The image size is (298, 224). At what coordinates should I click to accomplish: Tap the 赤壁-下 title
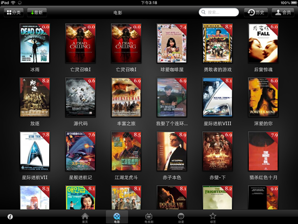click(x=218, y=178)
